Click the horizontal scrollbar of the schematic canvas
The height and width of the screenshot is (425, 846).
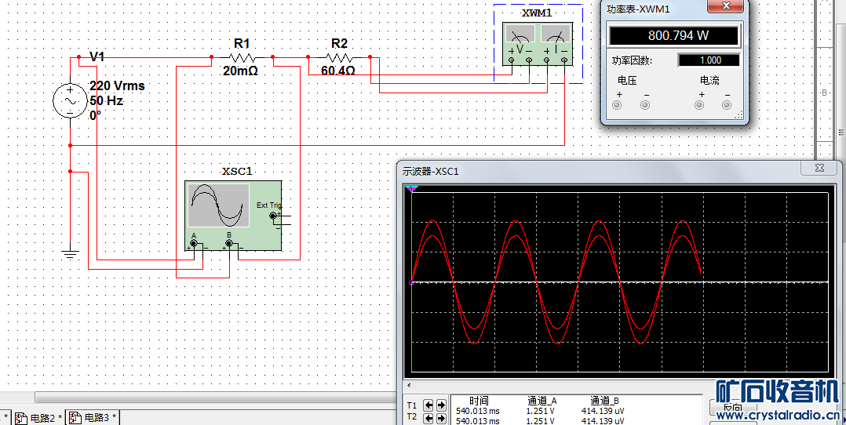(212, 398)
